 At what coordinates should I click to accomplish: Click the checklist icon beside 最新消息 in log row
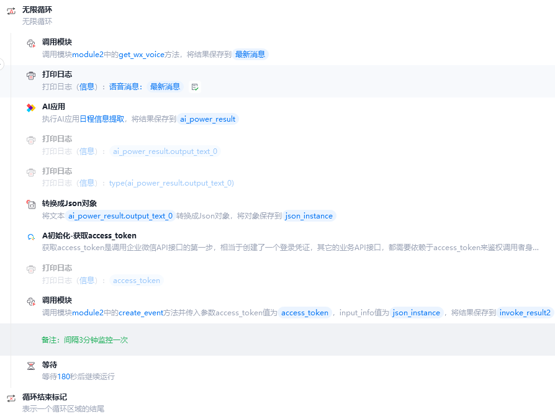tap(195, 87)
